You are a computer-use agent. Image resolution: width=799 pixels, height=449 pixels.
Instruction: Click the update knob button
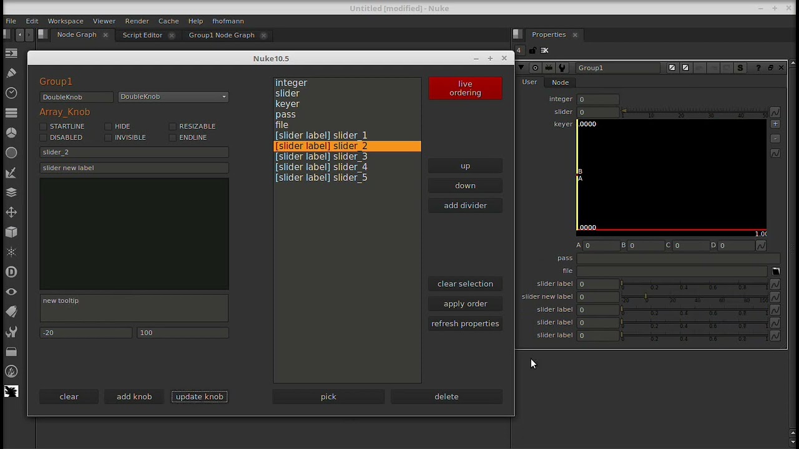pyautogui.click(x=199, y=397)
